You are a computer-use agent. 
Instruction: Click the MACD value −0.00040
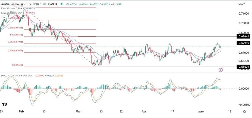pyautogui.click(x=39, y=76)
